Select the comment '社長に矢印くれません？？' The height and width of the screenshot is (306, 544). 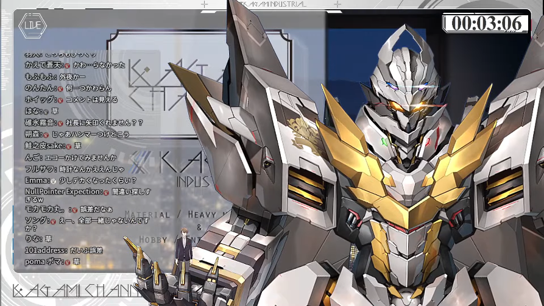coord(104,123)
